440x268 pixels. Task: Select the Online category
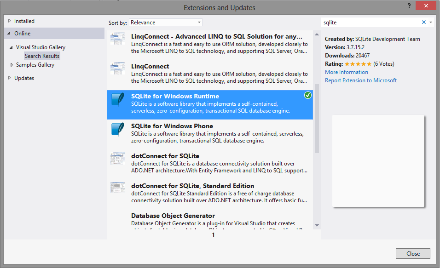point(54,34)
